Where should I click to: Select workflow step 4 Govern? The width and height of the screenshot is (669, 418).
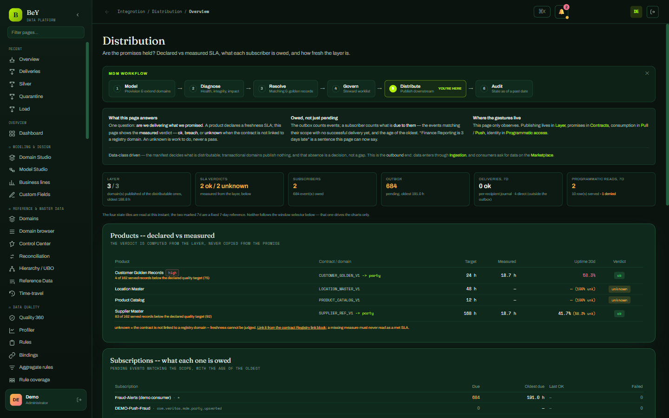tap(351, 89)
